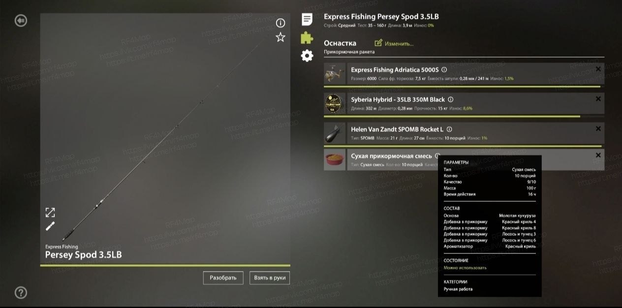Remove Helen Van Zandt SPOMB Rocket
Image resolution: width=622 pixels, height=308 pixels.
point(598,128)
